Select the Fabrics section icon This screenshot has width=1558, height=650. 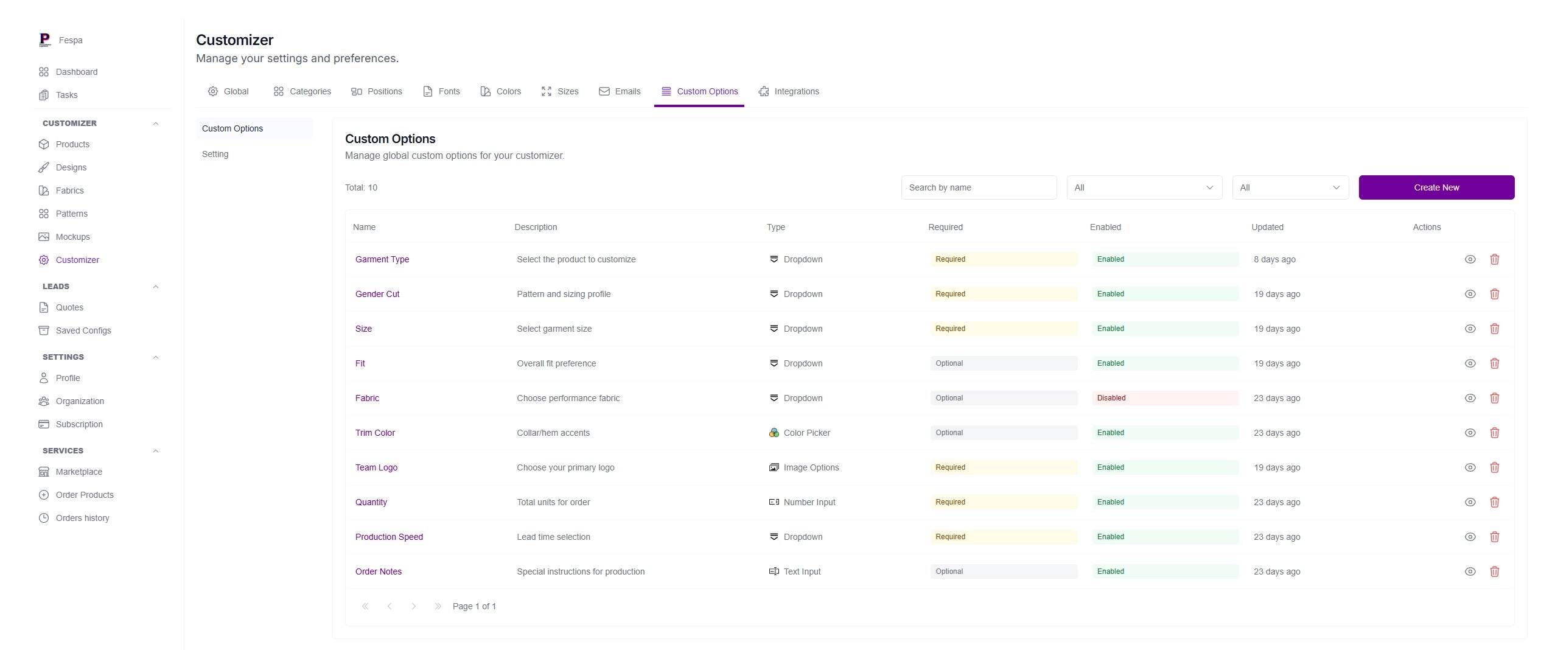[43, 190]
